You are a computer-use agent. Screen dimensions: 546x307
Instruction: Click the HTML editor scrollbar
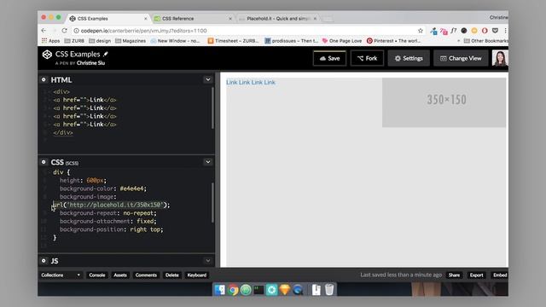(x=212, y=107)
